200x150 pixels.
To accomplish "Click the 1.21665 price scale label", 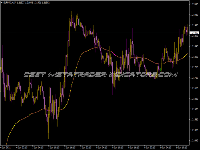I will pos(194,88).
